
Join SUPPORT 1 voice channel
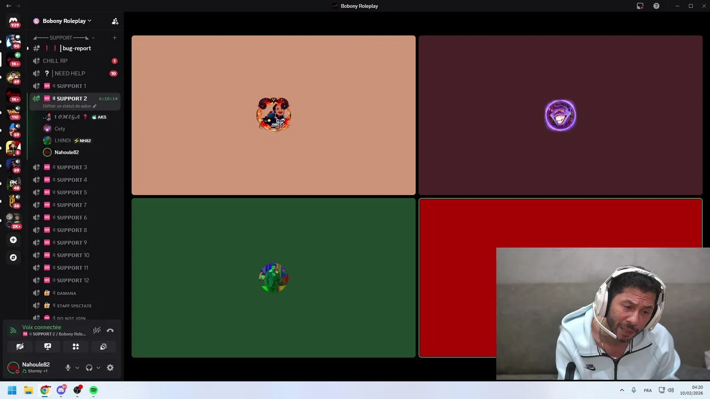[75, 86]
